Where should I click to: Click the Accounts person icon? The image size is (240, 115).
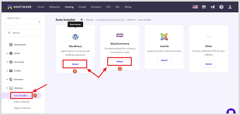(x=11, y=62)
